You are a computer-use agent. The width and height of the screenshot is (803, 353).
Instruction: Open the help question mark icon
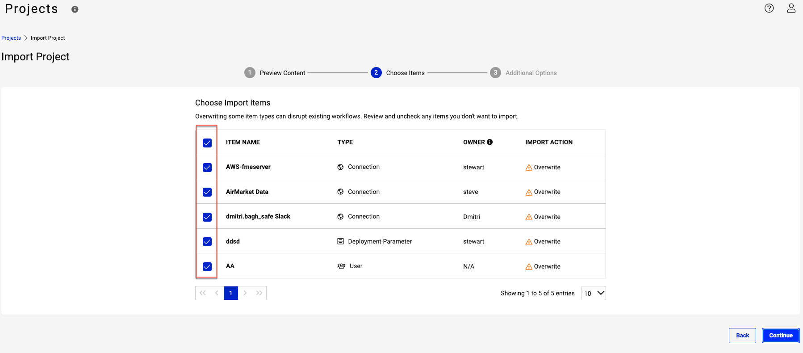pos(769,8)
